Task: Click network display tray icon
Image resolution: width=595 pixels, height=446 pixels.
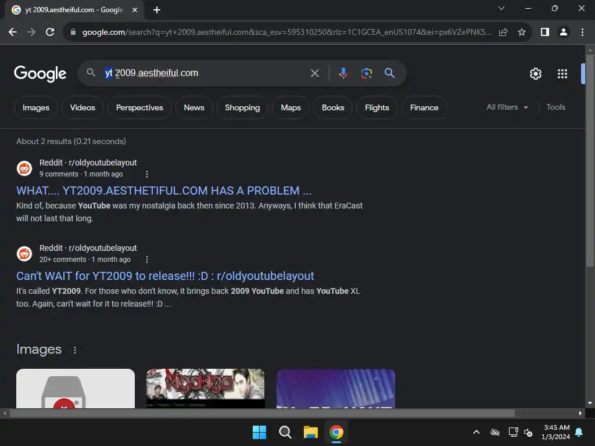Action: (x=514, y=432)
